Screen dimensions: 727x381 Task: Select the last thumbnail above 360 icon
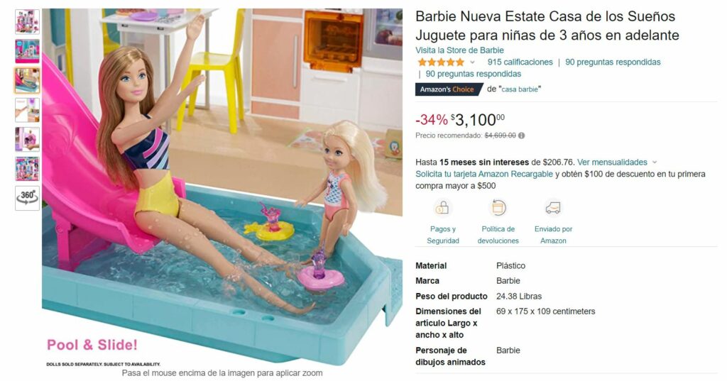coord(28,169)
